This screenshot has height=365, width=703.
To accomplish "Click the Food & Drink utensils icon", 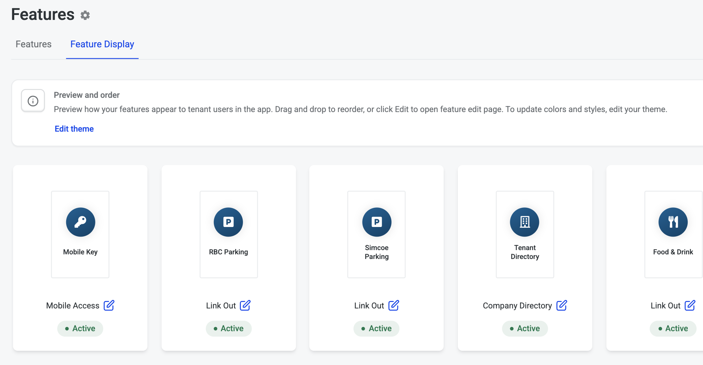I will tap(673, 222).
